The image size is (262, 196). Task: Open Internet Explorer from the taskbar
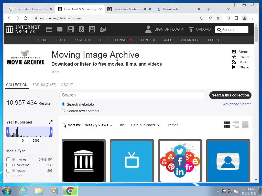[23, 191]
